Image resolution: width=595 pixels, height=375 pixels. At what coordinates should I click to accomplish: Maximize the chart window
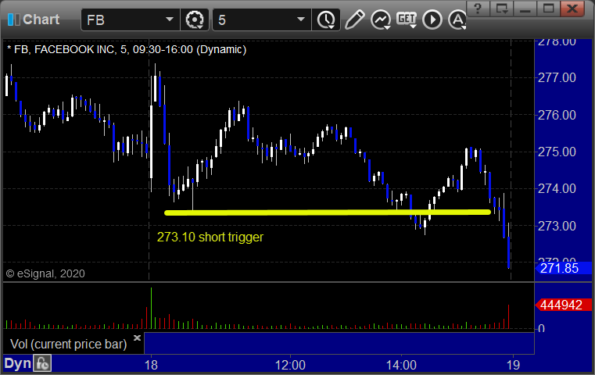click(x=548, y=9)
